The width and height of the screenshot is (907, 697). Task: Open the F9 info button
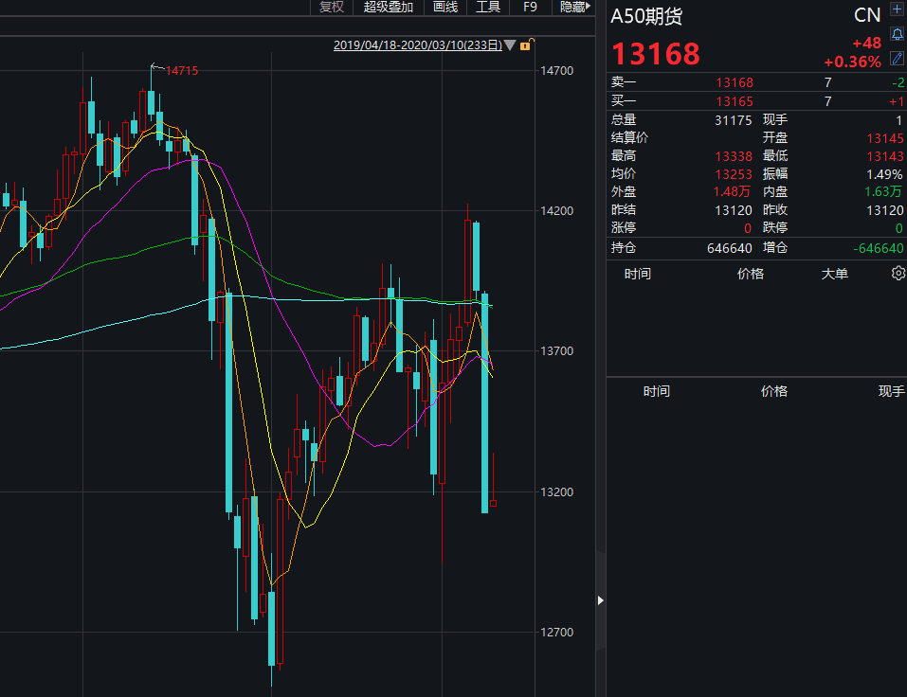(x=530, y=7)
